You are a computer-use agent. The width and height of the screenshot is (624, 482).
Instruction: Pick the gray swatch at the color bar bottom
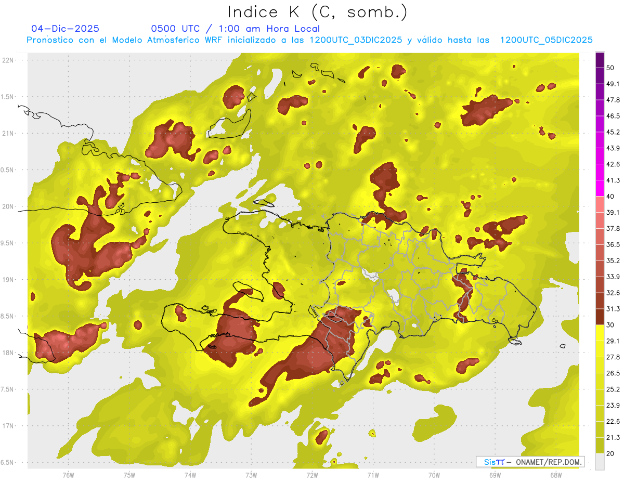(x=600, y=462)
